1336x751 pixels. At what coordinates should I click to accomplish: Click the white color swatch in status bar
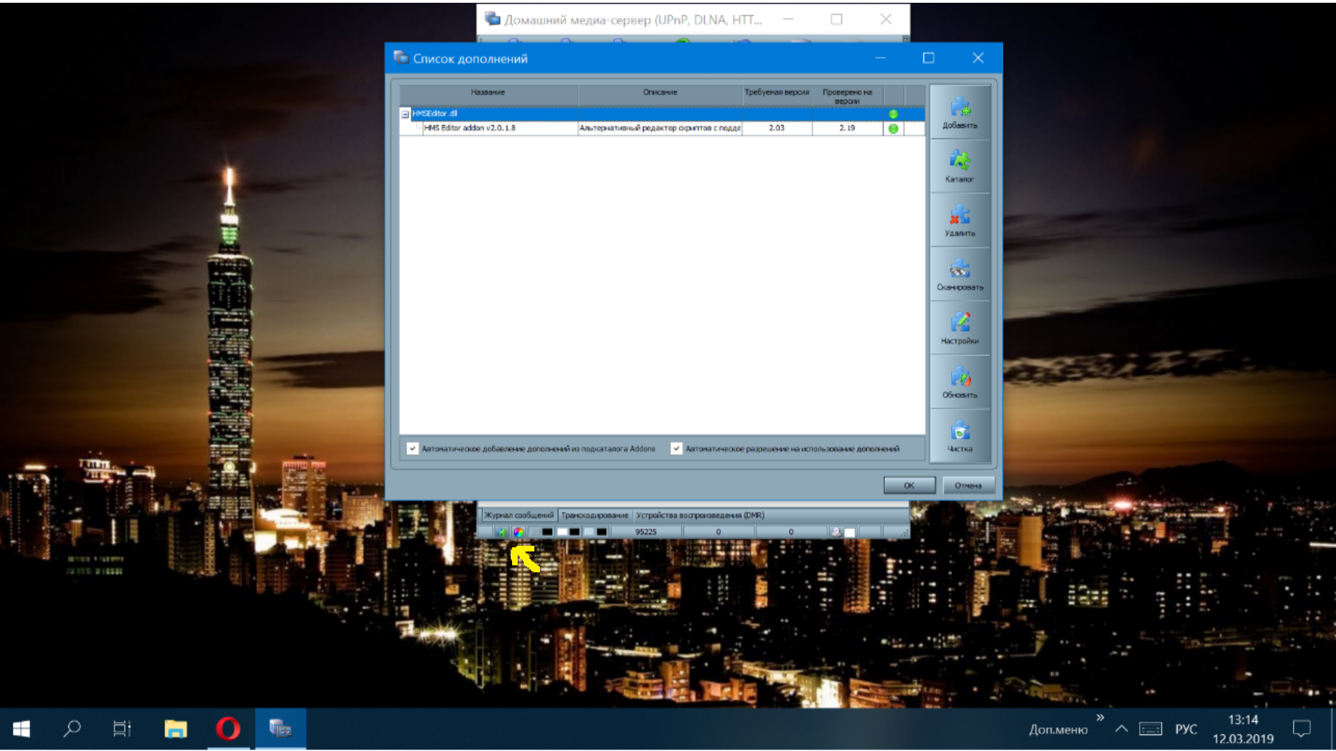point(562,532)
